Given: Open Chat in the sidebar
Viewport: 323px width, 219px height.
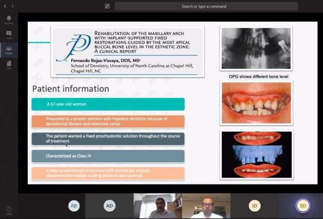Looking at the screenshot, I should (x=9, y=35).
